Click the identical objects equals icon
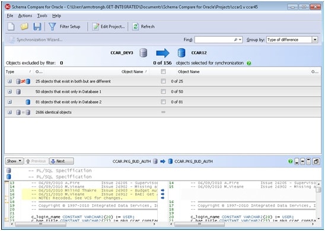The height and width of the screenshot is (231, 325). click(x=23, y=112)
